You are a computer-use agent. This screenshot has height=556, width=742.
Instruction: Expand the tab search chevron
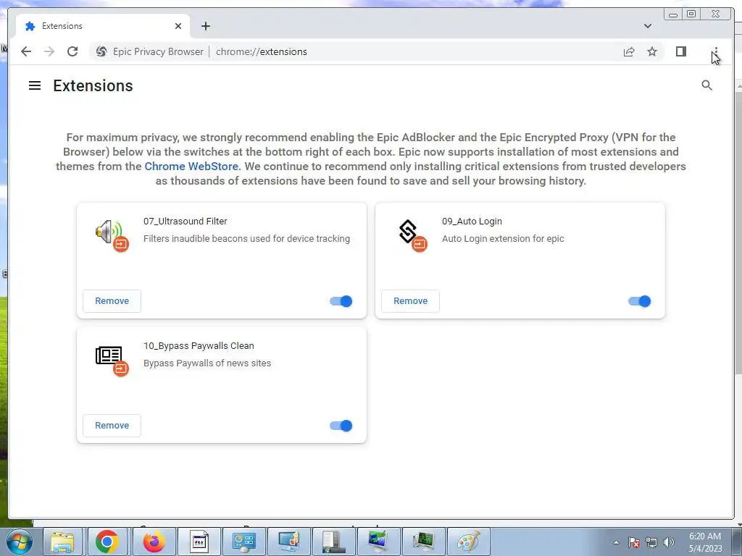(647, 26)
